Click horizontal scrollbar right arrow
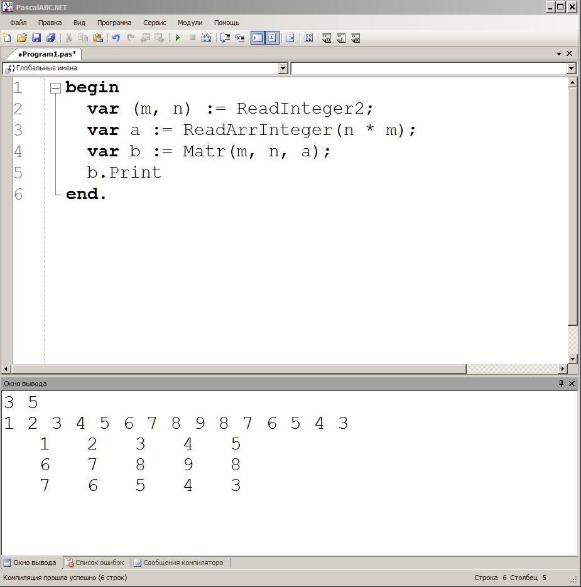Viewport: 581px width, 587px height. [x=563, y=369]
